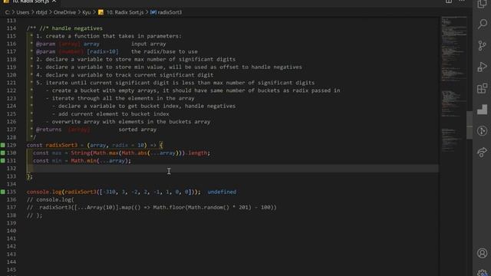The height and width of the screenshot is (276, 491).
Task: Click '@returns' in the doc comment
Action: [x=49, y=130]
